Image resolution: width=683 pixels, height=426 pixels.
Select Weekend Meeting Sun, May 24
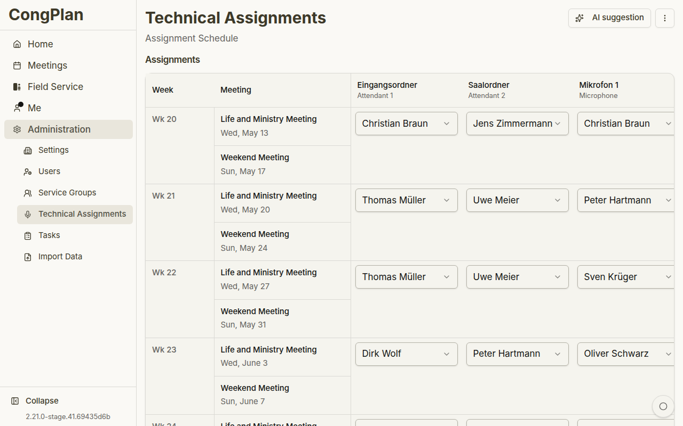[x=282, y=241]
